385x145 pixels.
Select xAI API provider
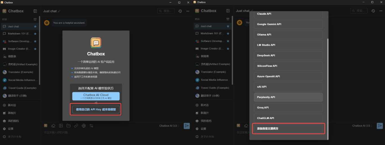click(x=288, y=87)
